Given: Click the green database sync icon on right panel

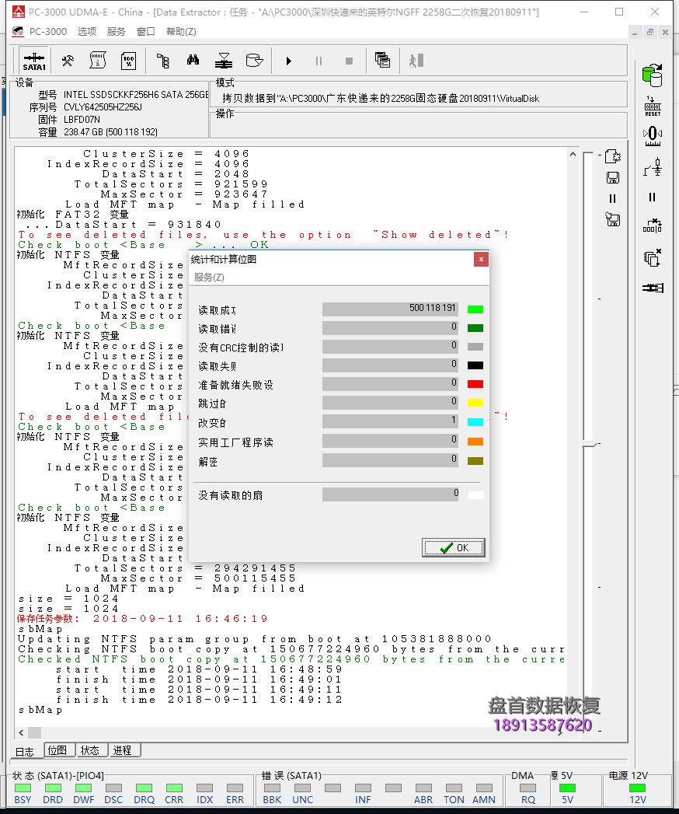Looking at the screenshot, I should coord(653,75).
